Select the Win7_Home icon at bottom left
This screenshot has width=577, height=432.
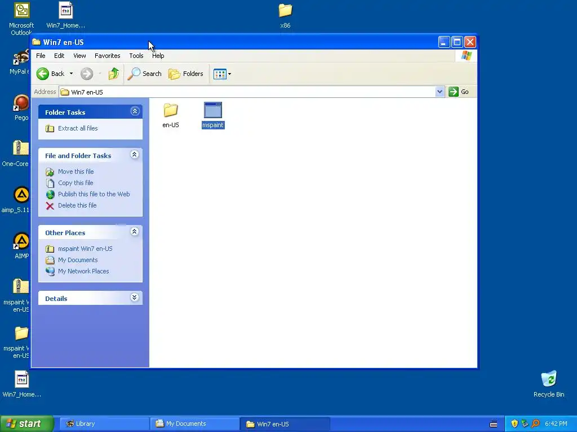(22, 384)
